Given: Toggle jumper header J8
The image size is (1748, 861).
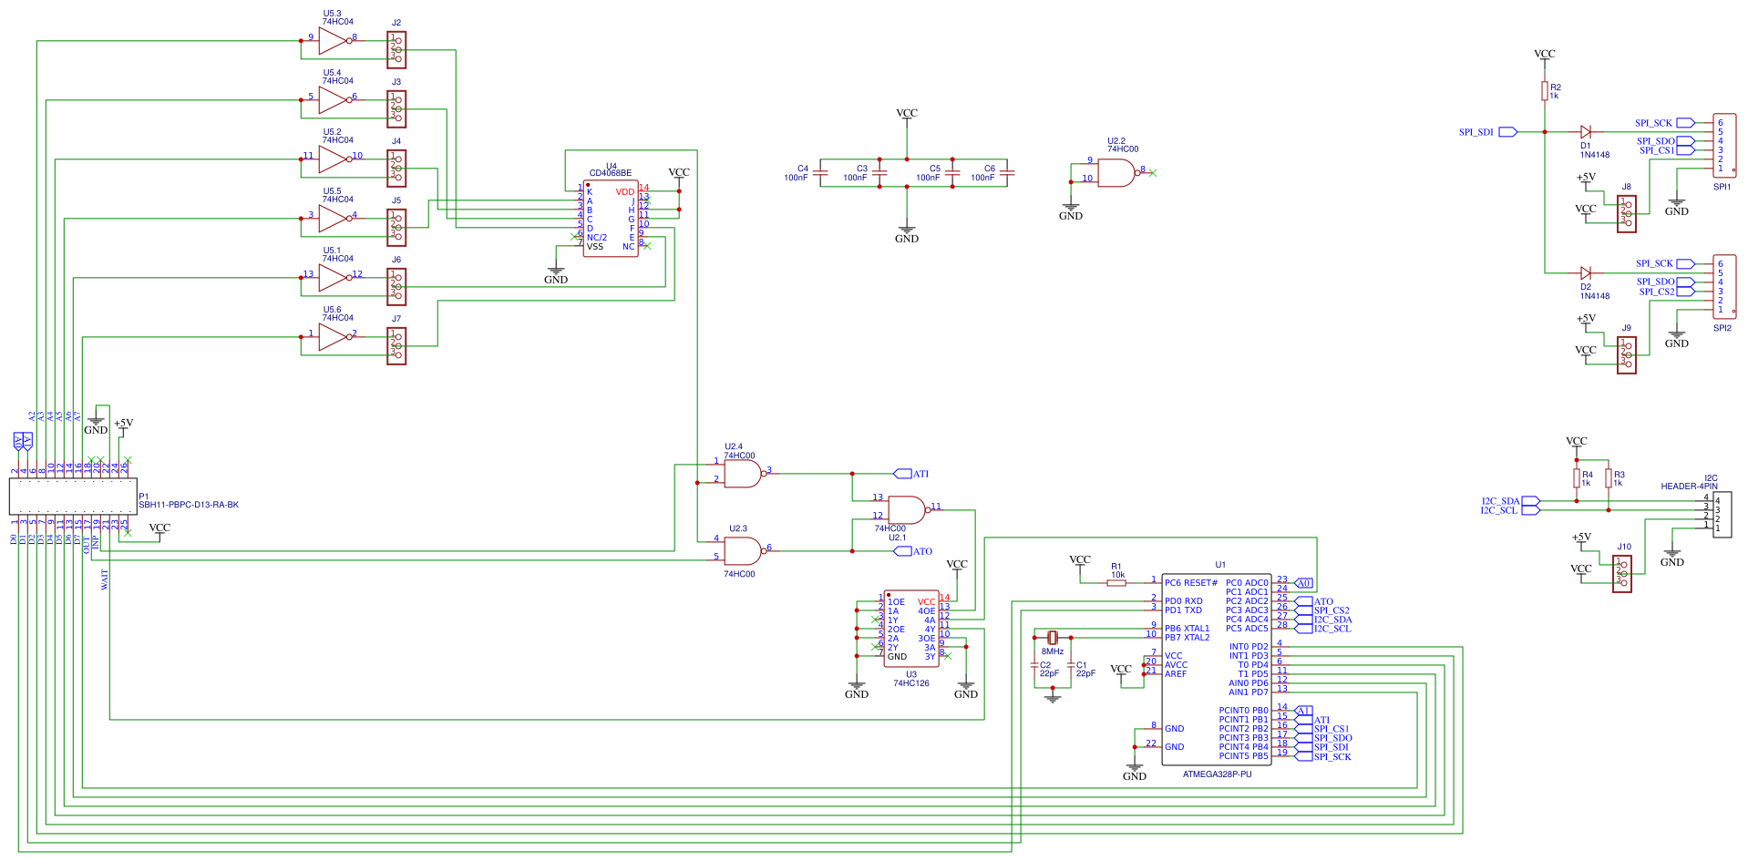Looking at the screenshot, I should 1626,216.
